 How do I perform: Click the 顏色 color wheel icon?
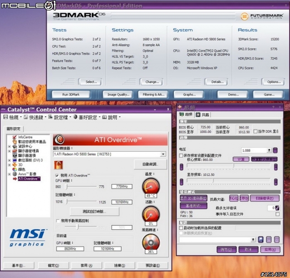(14, 169)
